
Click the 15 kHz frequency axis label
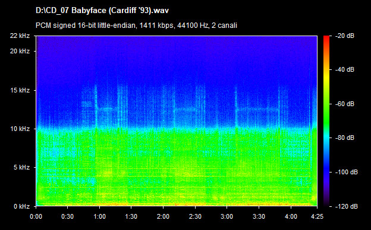tap(20, 90)
